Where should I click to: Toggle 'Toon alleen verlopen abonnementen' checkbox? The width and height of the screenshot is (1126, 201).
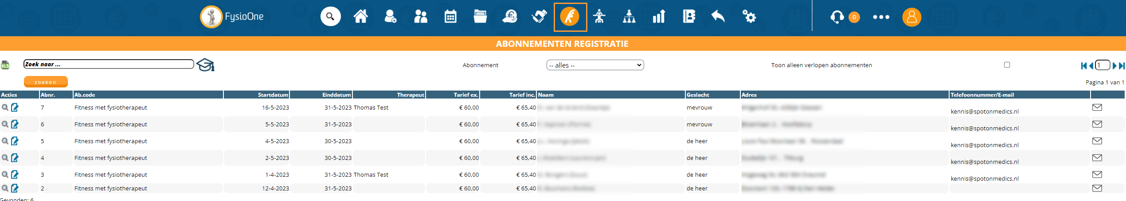click(1007, 65)
